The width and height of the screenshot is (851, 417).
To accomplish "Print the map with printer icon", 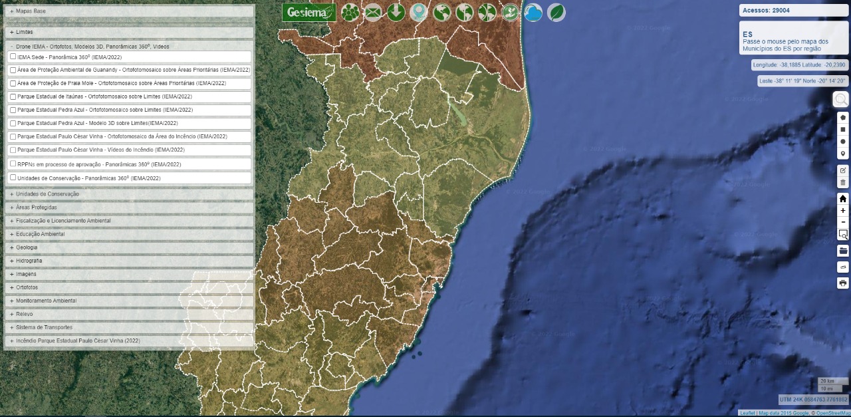I will [x=843, y=283].
